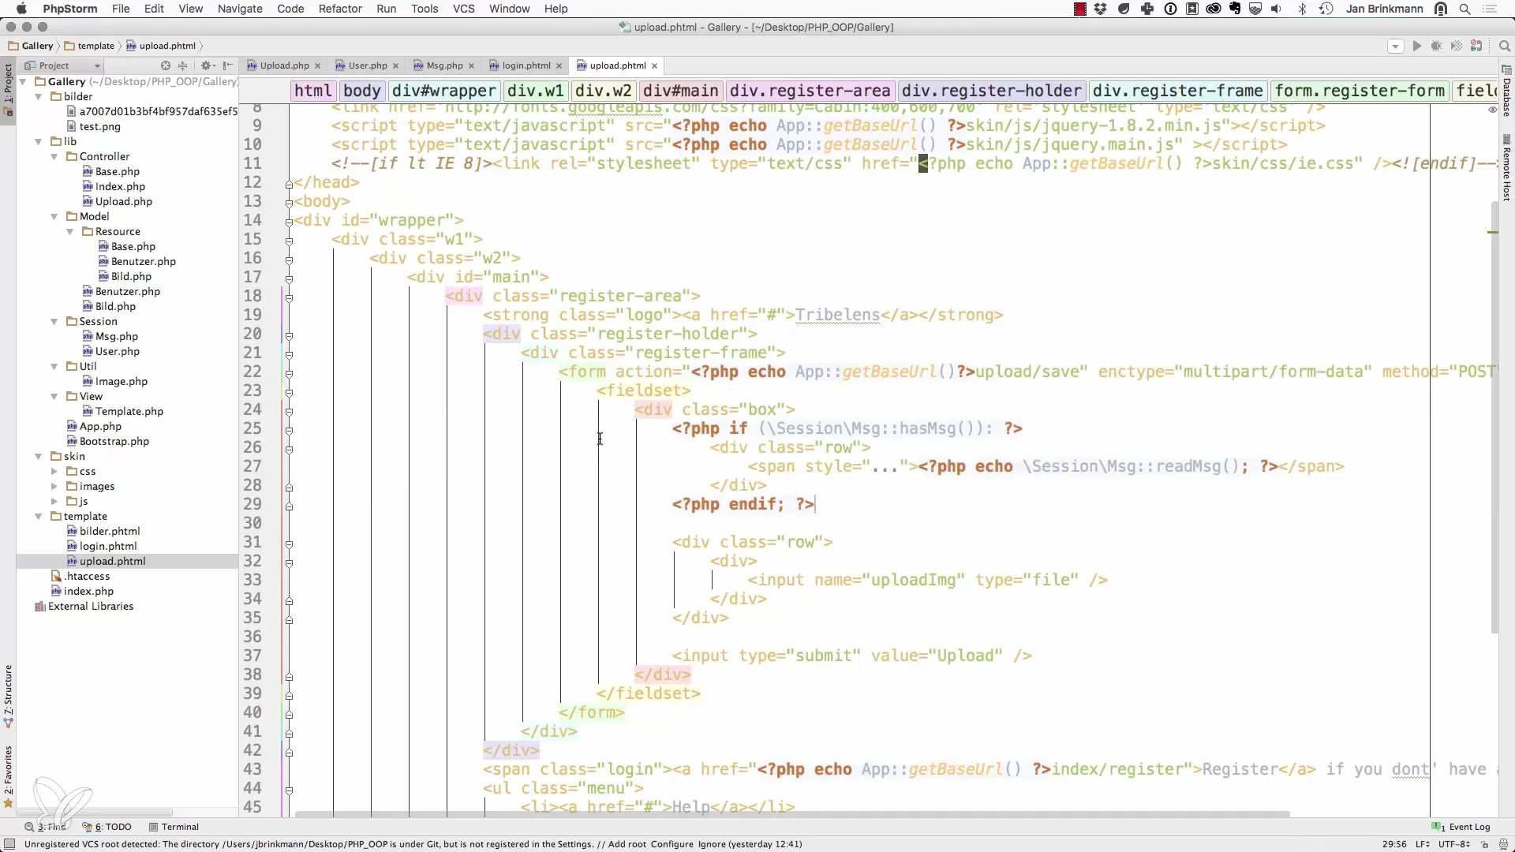This screenshot has width=1515, height=852.
Task: Open the Project panel gear settings
Action: pos(207,65)
